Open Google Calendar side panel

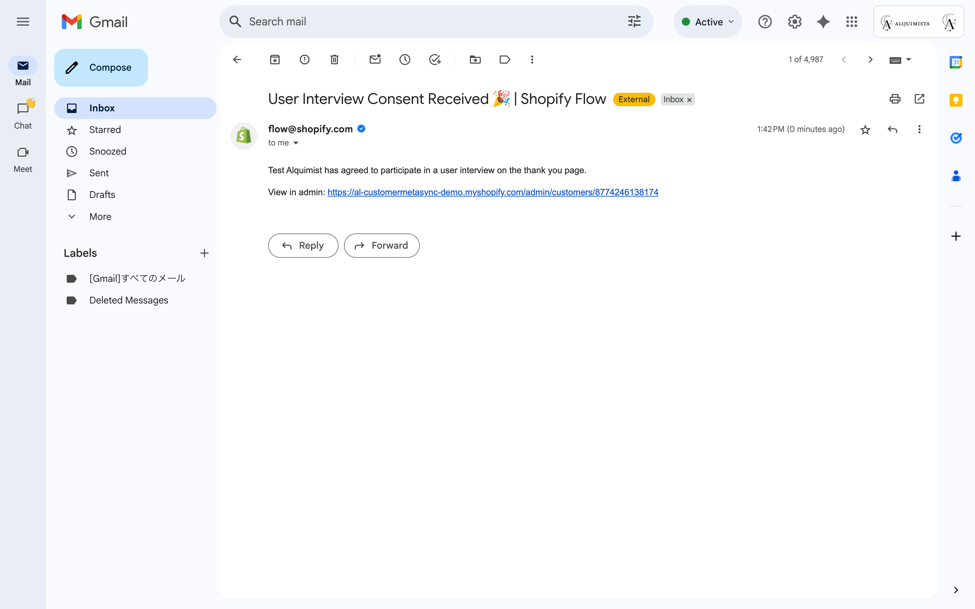point(956,63)
